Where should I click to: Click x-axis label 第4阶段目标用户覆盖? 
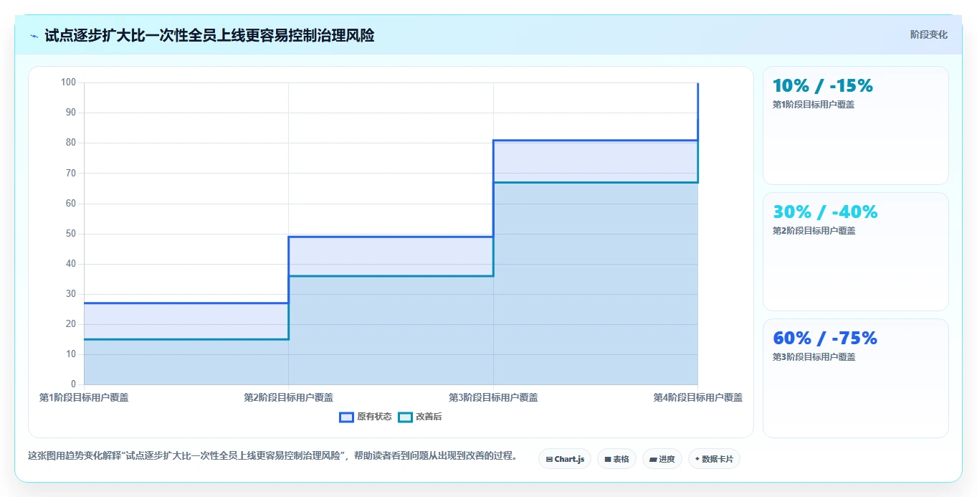pyautogui.click(x=697, y=397)
